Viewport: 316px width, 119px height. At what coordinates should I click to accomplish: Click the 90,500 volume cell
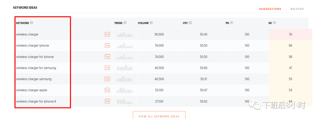click(x=159, y=34)
